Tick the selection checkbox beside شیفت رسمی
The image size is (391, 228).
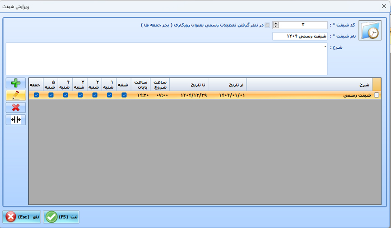point(377,95)
